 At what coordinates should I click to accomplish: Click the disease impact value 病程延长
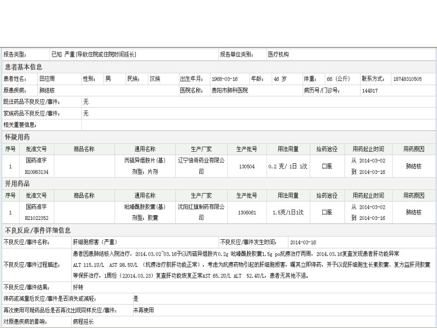click(83, 322)
